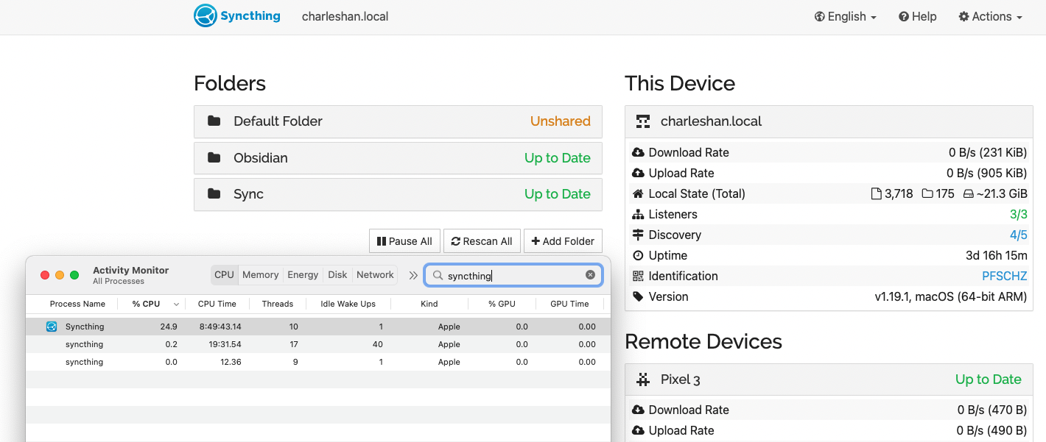Image resolution: width=1046 pixels, height=442 pixels.
Task: Click the Pixel 3 Upload Rate cloud icon
Action: point(638,431)
